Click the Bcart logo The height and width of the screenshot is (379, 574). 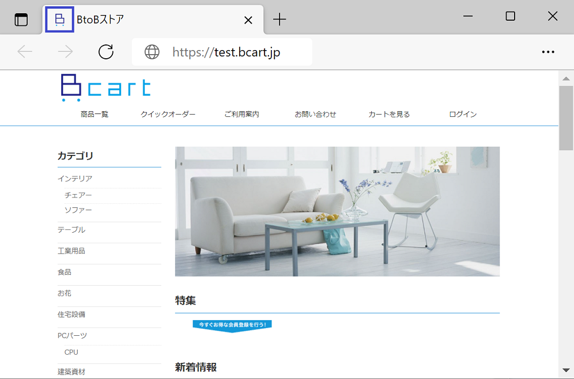coord(106,88)
